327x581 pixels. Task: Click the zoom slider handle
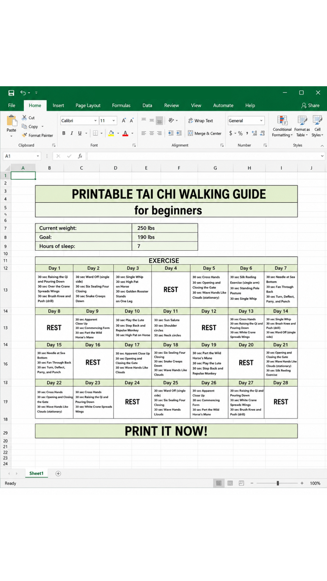pyautogui.click(x=278, y=483)
